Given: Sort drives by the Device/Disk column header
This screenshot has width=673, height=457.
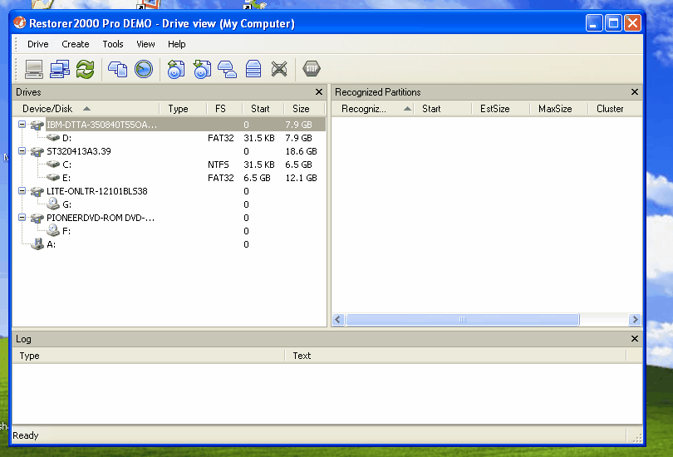Looking at the screenshot, I should [x=86, y=109].
